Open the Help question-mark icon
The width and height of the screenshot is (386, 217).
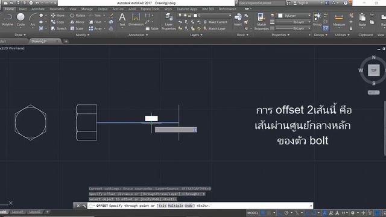coord(346,3)
